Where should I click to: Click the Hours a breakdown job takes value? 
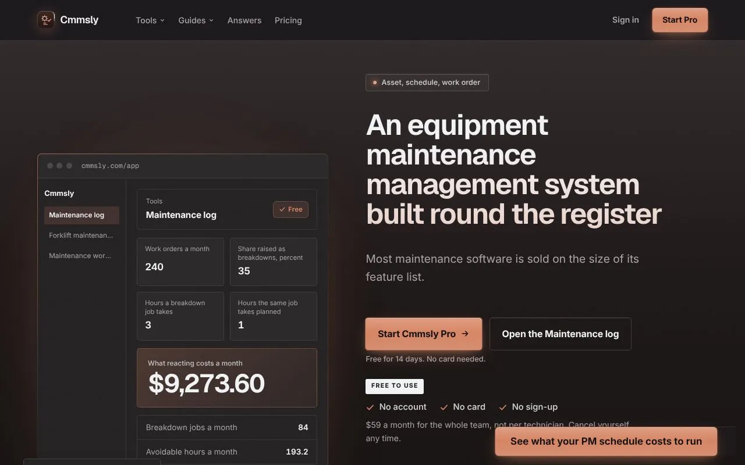pos(148,325)
